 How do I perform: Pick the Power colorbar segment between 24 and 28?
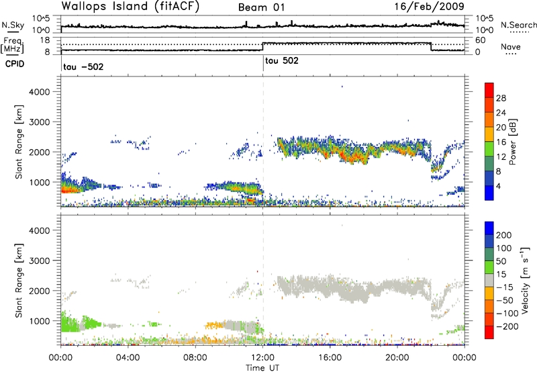tap(489, 105)
